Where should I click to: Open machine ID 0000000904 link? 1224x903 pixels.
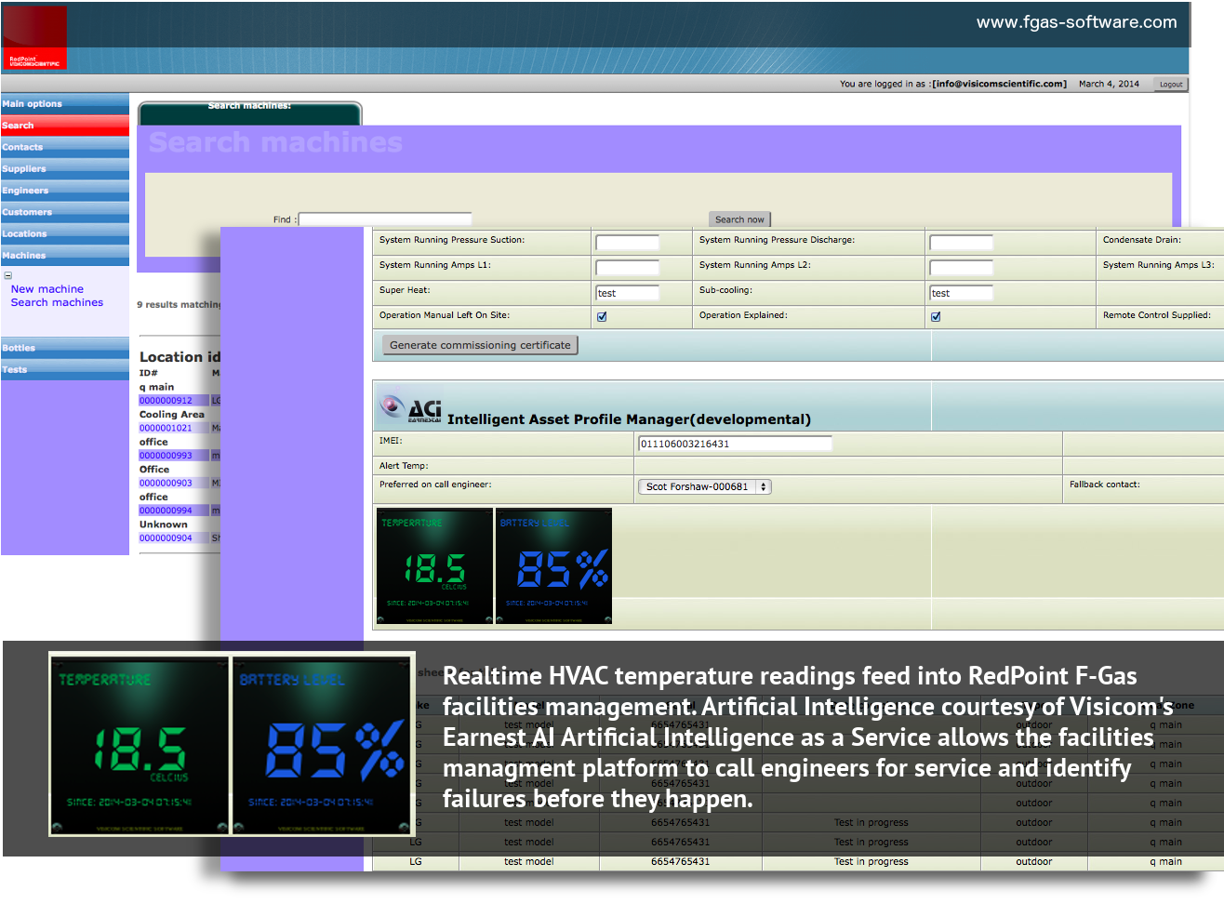point(166,538)
